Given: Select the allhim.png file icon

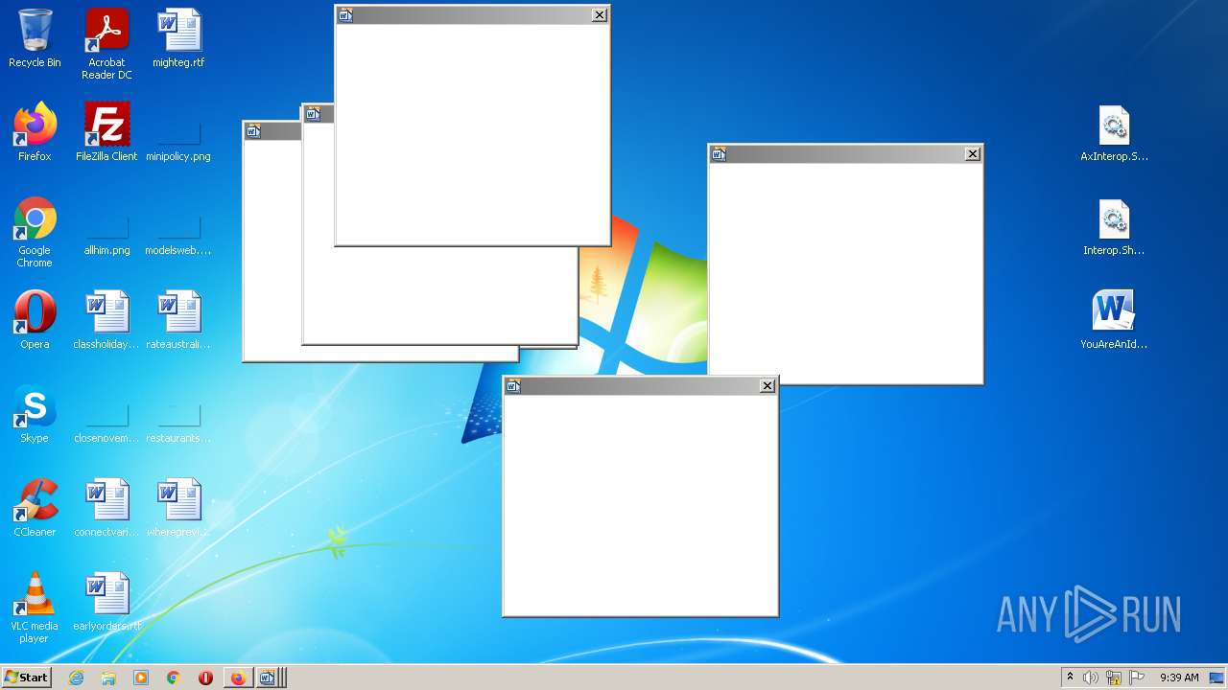Looking at the screenshot, I should click(x=106, y=226).
